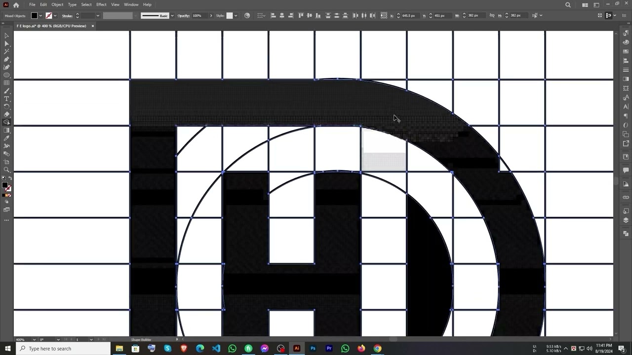Select the Gradient tool
The height and width of the screenshot is (355, 632).
6,130
